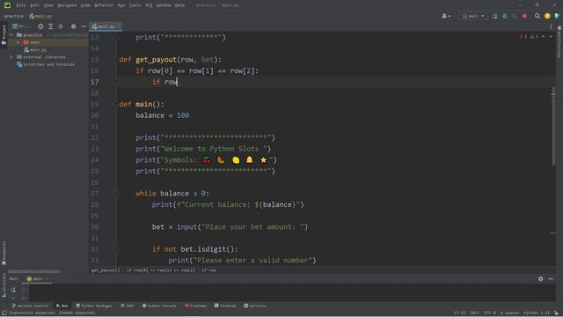Open the orange IDE updates icon
This screenshot has width=563, height=317.
coord(547,16)
